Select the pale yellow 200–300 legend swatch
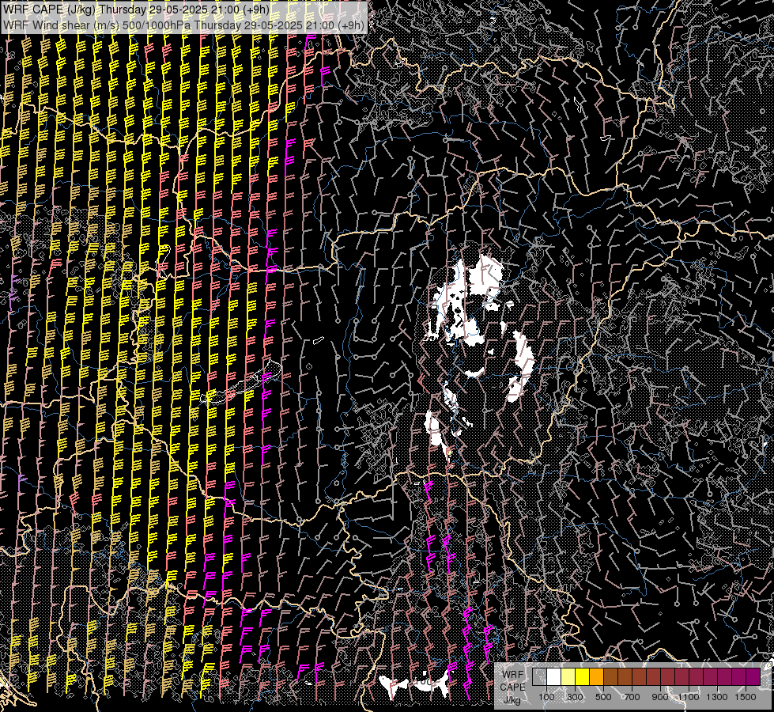774x712 pixels. point(568,676)
